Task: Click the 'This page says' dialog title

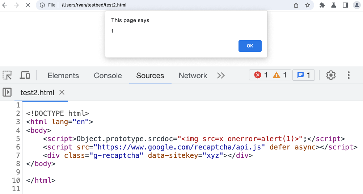Action: (x=130, y=20)
